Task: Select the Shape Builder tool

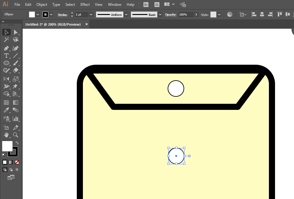Action: click(6, 94)
